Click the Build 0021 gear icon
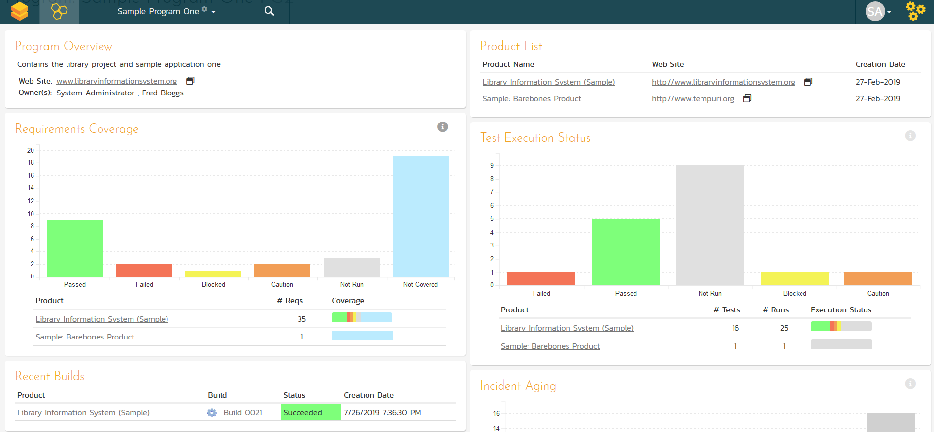 (x=212, y=413)
